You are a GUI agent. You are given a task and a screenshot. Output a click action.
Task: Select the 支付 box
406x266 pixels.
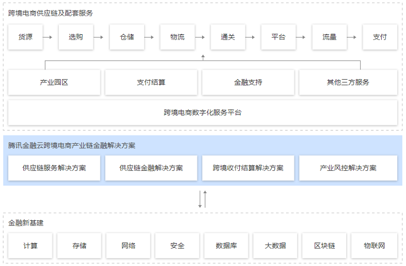click(x=380, y=37)
